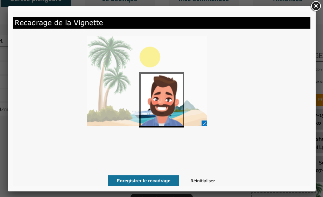
Task: Switch to the La boutique tab
Action: 119,2
